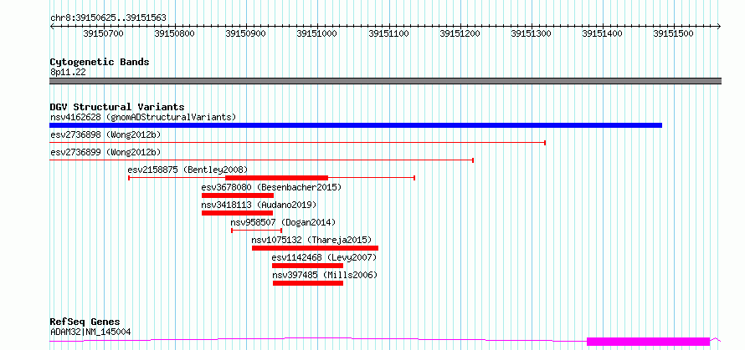Image resolution: width=745 pixels, height=350 pixels.
Task: Click ruler tick label 39151000
Action: click(x=317, y=33)
